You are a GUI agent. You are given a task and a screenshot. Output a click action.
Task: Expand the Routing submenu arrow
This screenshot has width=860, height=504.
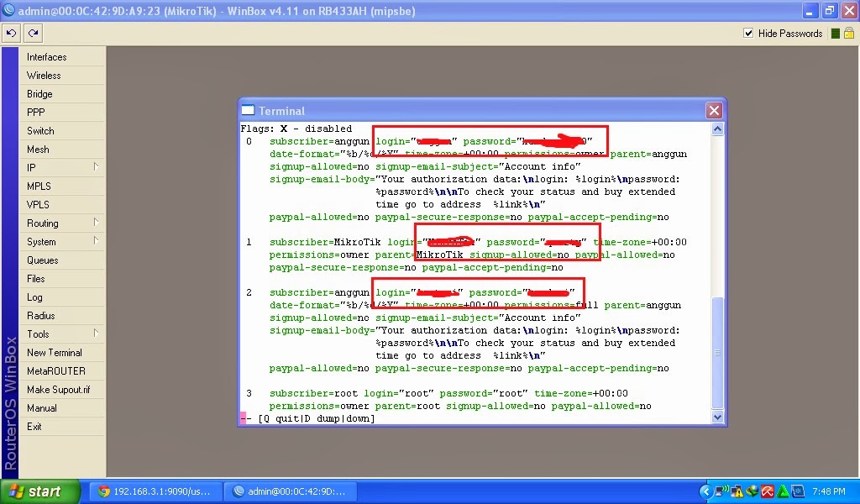tap(96, 222)
